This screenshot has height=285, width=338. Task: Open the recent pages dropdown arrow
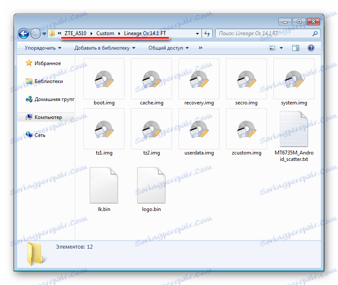tap(44, 34)
